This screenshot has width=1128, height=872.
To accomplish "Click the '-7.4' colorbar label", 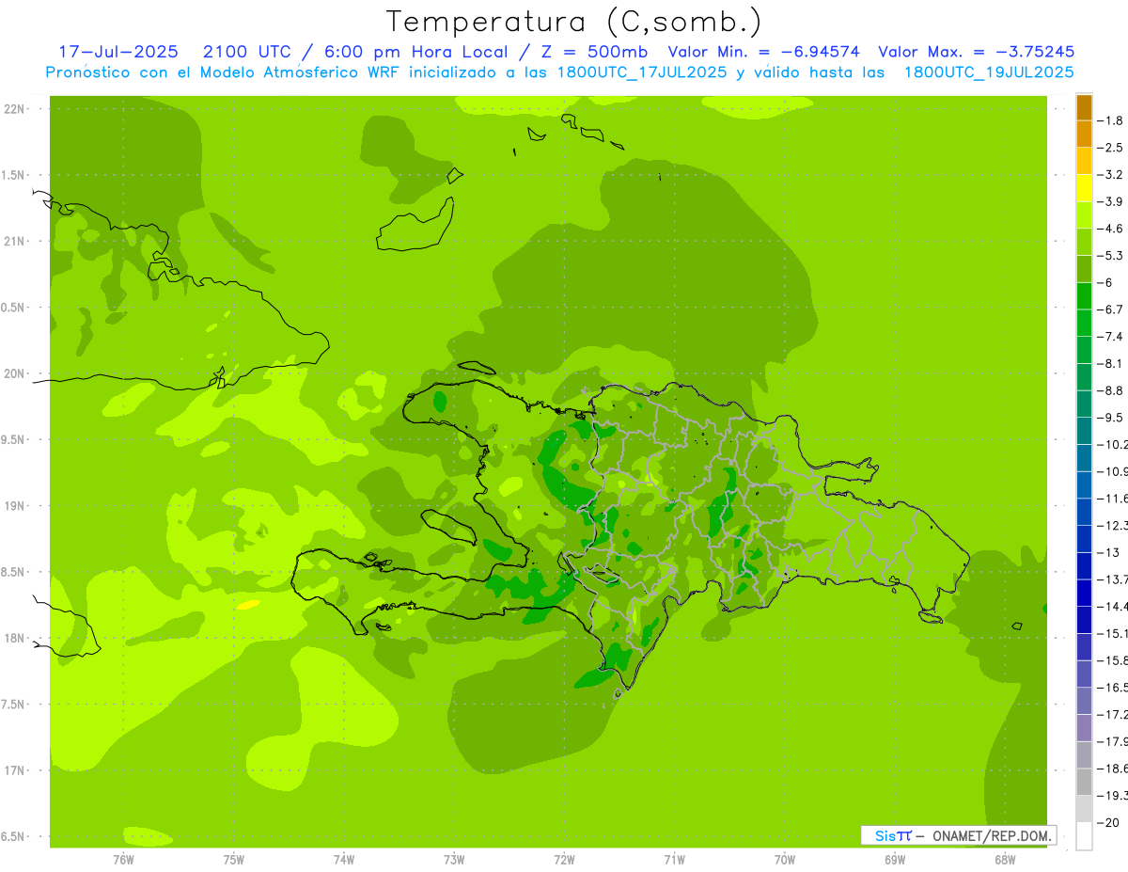I will pos(1112,337).
